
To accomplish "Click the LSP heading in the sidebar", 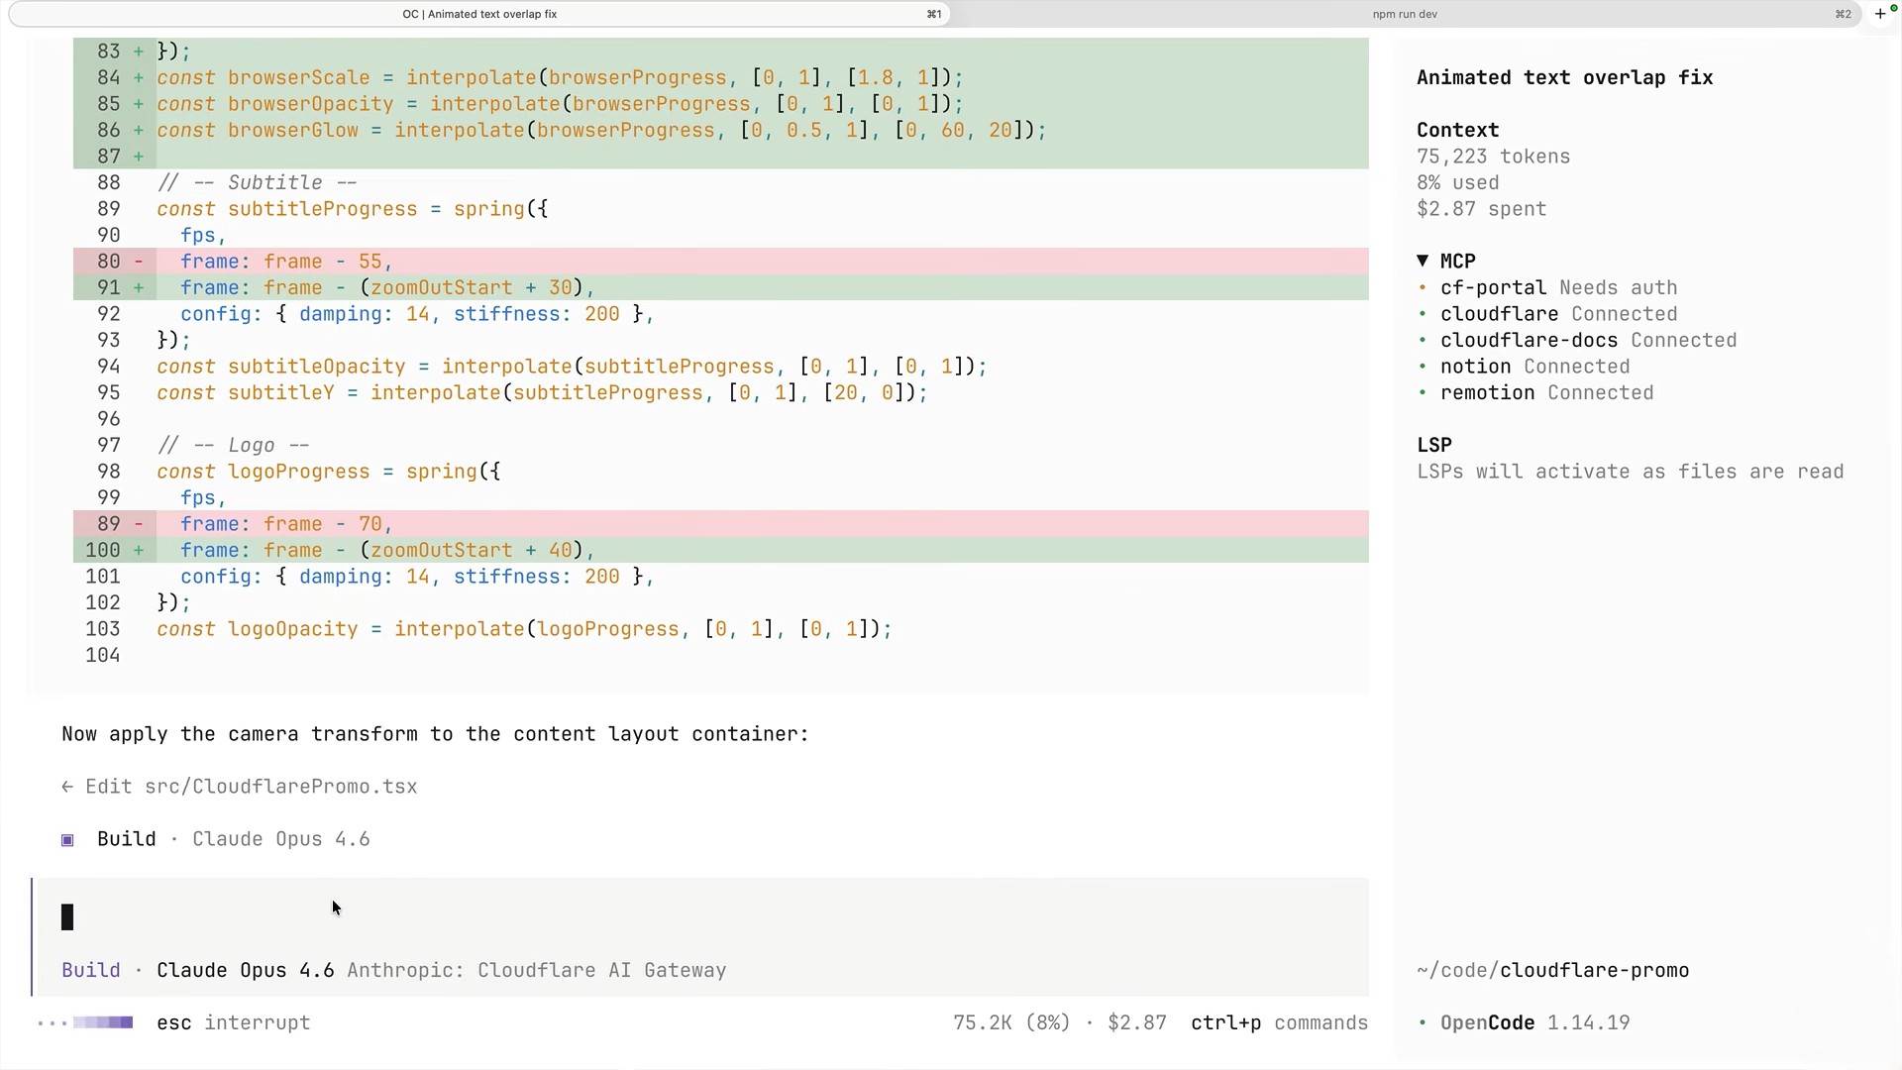I will 1433,445.
